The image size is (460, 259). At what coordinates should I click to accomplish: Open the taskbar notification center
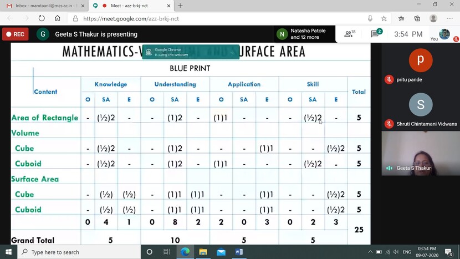pyautogui.click(x=448, y=252)
